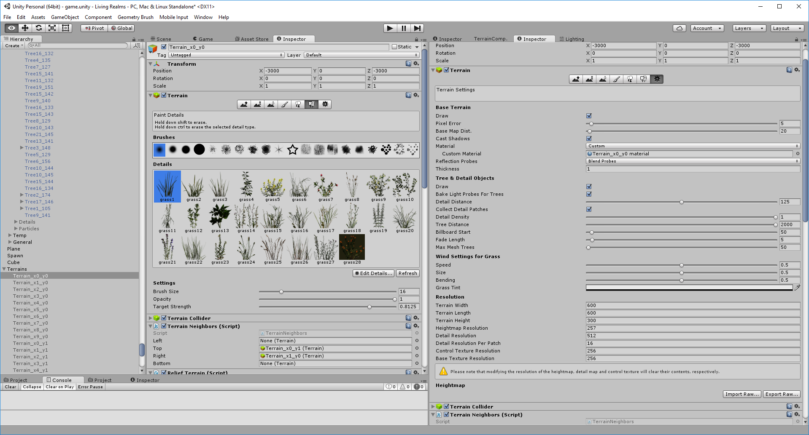Toggle Bake Light Probes For Trees
This screenshot has height=435, width=809.
(x=589, y=194)
